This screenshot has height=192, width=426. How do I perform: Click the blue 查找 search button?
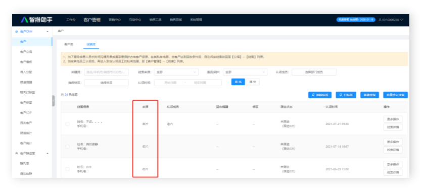pyautogui.click(x=238, y=82)
